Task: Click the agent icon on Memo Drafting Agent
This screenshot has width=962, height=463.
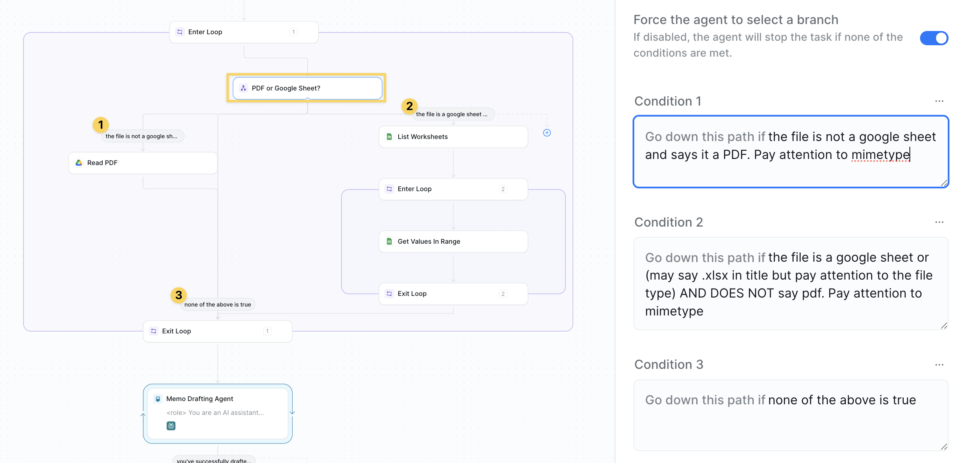Action: tap(158, 399)
